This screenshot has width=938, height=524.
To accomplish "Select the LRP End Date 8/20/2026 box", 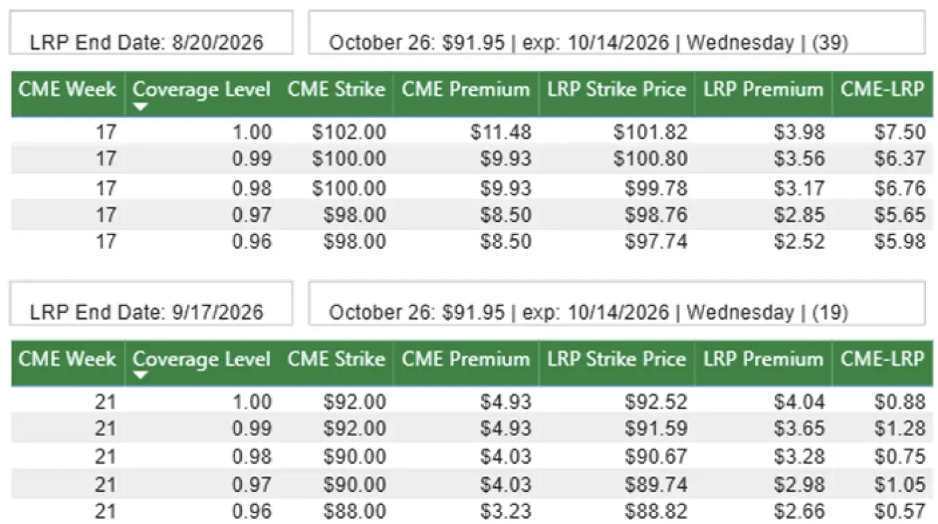I will click(151, 34).
